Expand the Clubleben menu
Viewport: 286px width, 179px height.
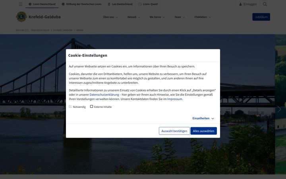[203, 17]
